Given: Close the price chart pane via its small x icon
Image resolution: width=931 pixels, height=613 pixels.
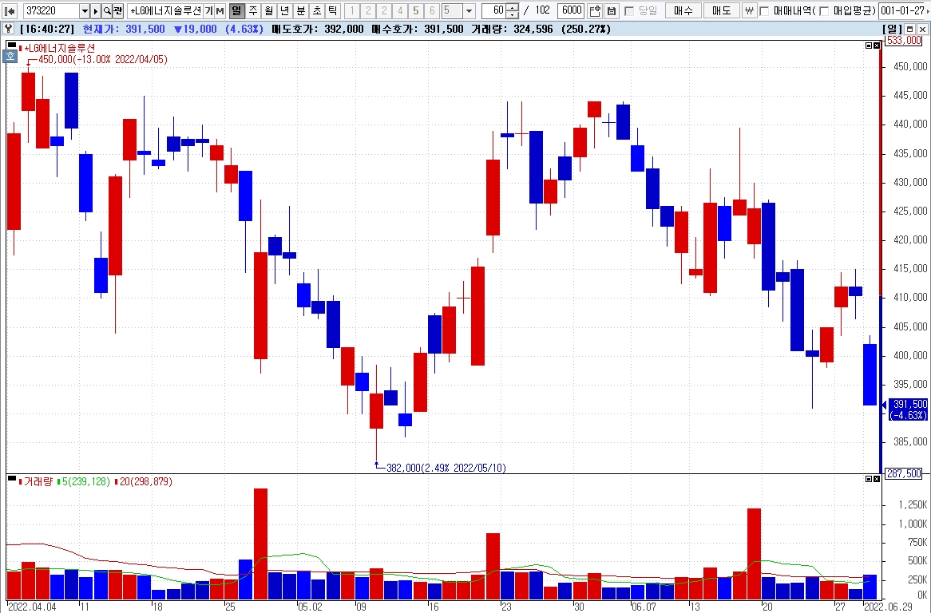Looking at the screenshot, I should pyautogui.click(x=877, y=45).
